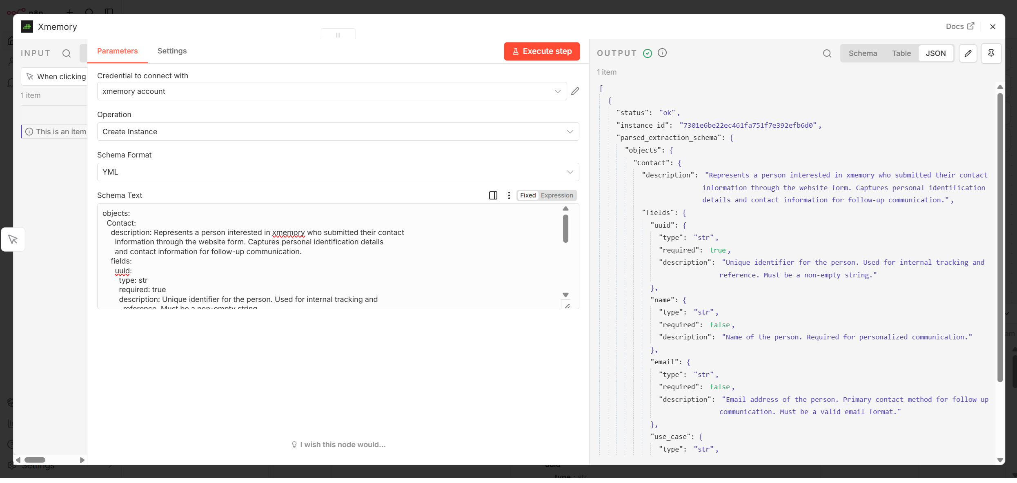This screenshot has height=483, width=1017.
Task: Click the green success checkmark beside OUTPUT
Action: pyautogui.click(x=647, y=53)
